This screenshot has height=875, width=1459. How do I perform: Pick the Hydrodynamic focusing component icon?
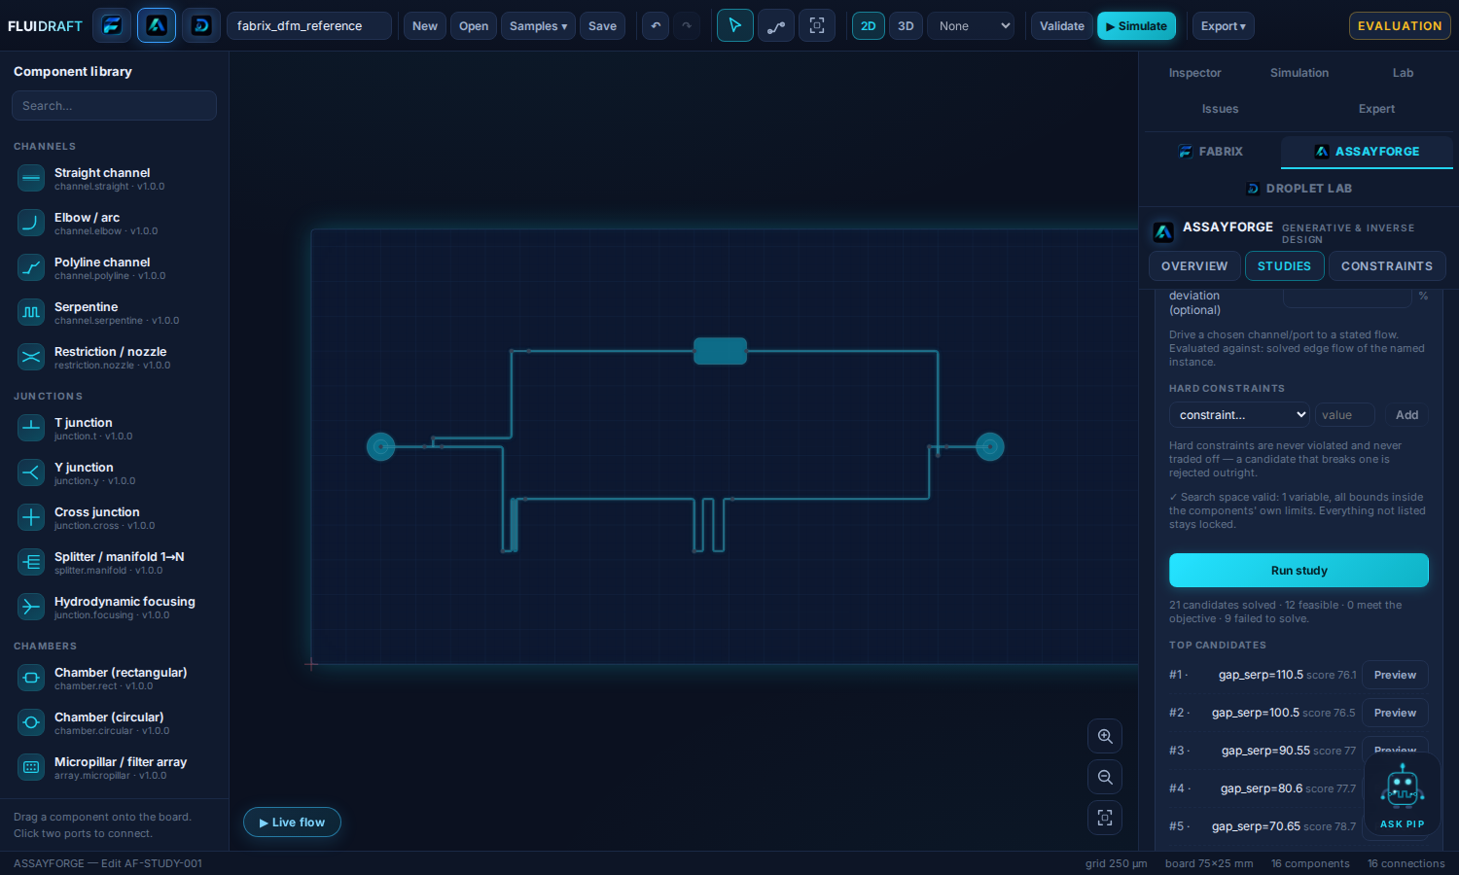31,607
